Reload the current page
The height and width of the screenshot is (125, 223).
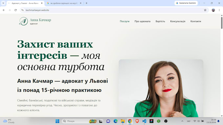click(x=15, y=10)
